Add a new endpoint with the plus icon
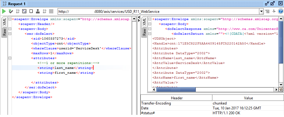Image resolution: width=284 pixels, height=117 pixels. [x=274, y=11]
